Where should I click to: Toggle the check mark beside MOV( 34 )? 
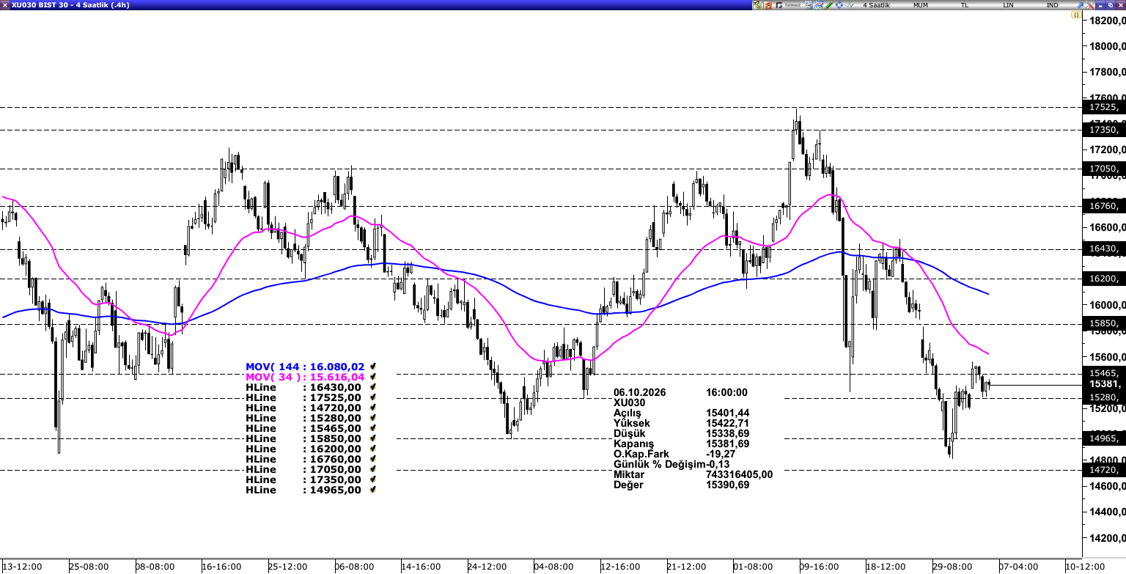pos(373,377)
